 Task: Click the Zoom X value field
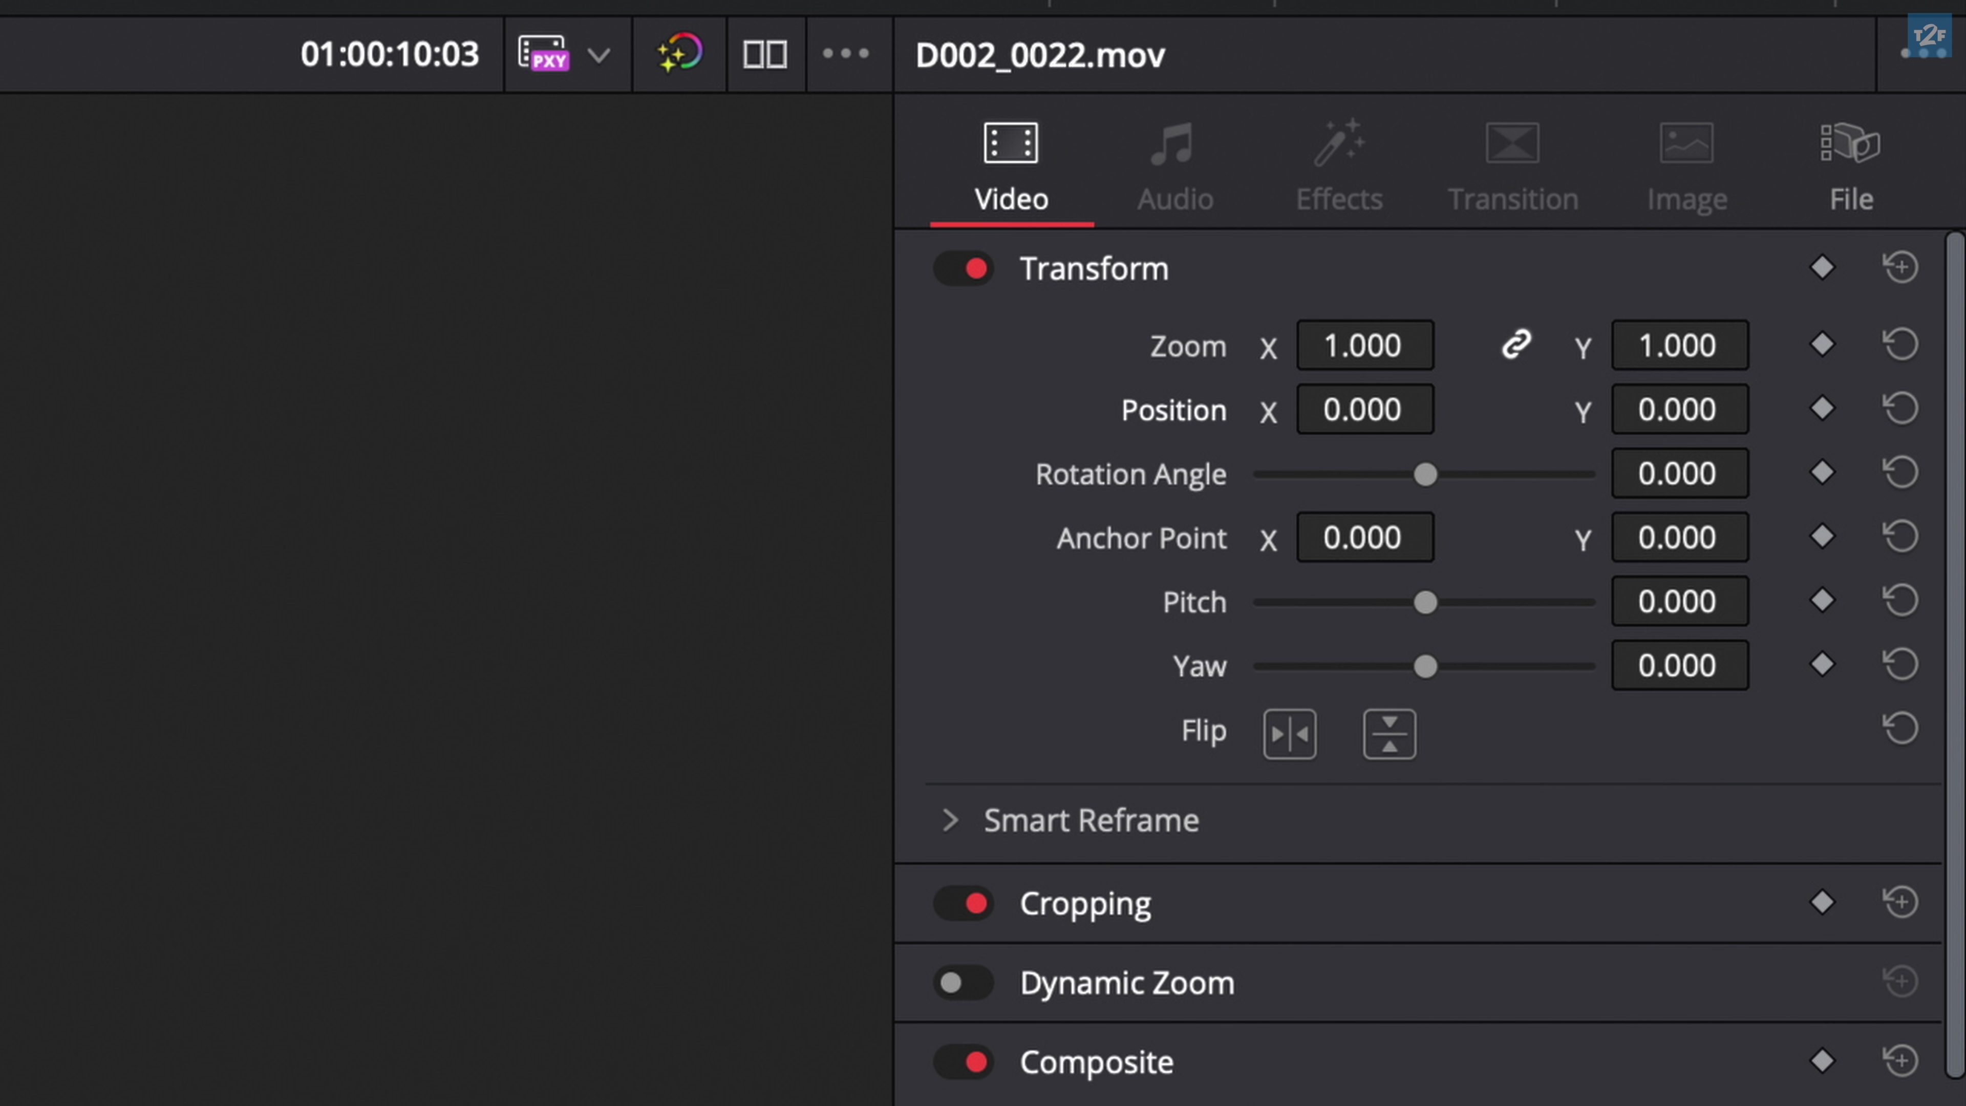[1364, 346]
